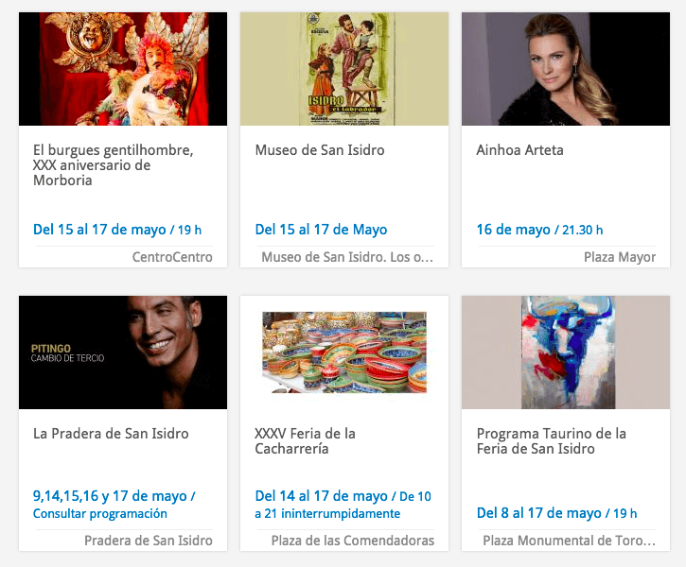Open La Pradera de San Isidro title
686x567 pixels.
coord(111,434)
